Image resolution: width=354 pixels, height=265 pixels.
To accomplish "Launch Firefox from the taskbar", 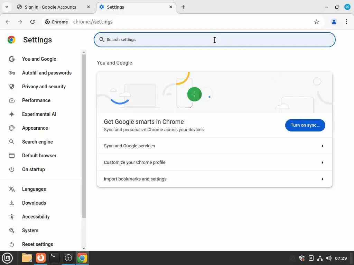I will point(41,258).
